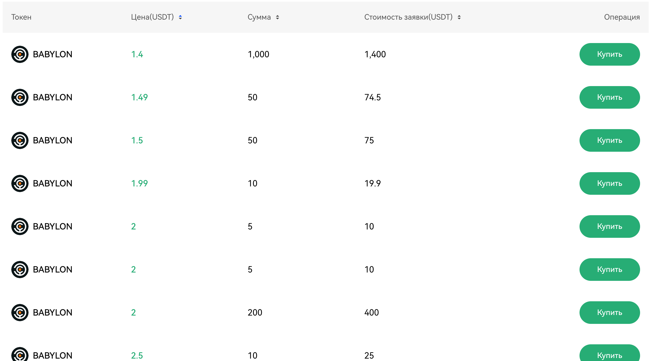Select the amount 50 in the 1.49 row
The width and height of the screenshot is (653, 361).
coord(252,97)
